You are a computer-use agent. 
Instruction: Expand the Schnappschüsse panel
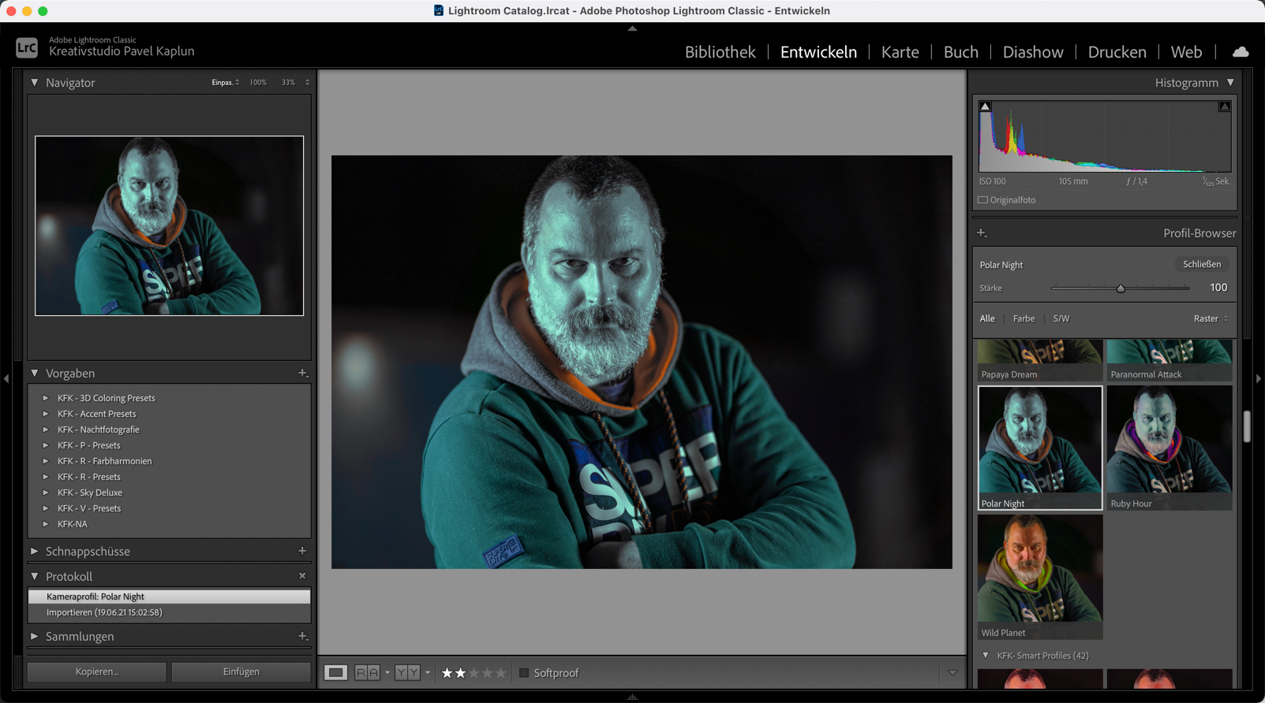click(35, 551)
